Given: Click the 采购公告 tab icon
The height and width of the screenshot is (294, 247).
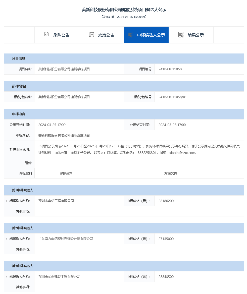Looking at the screenshot, I should pos(46,34).
